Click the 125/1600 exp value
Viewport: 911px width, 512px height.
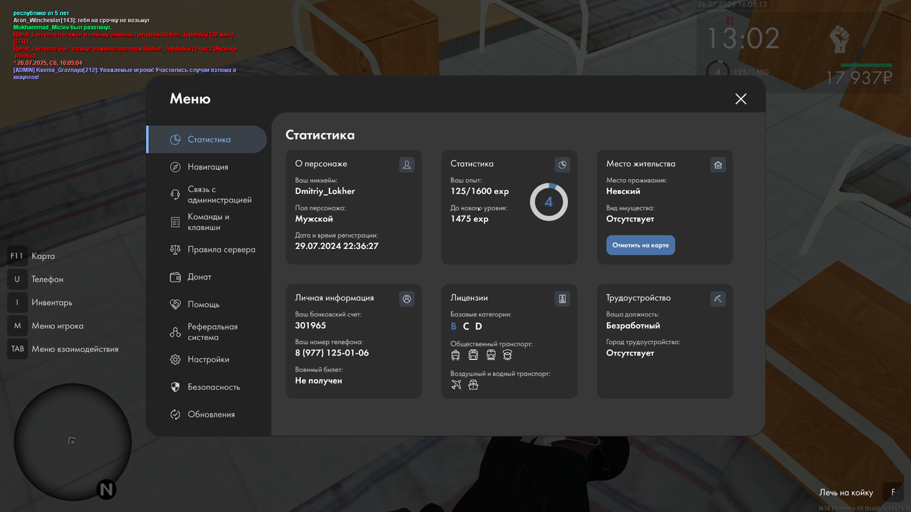tap(480, 191)
